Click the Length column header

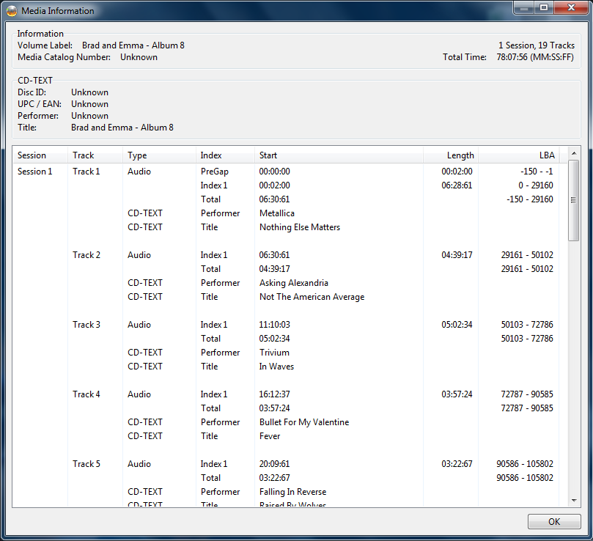[x=460, y=155]
